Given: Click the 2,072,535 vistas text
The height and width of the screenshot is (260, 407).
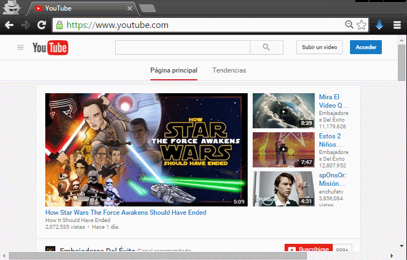Looking at the screenshot, I should click(x=65, y=227).
